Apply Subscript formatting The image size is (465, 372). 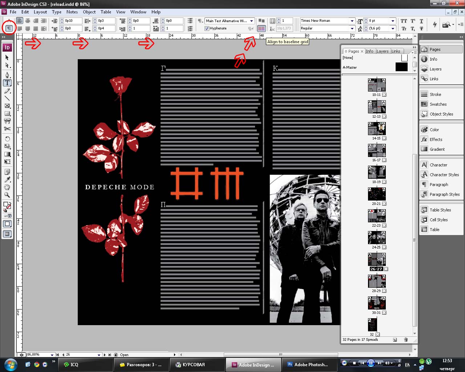point(413,28)
